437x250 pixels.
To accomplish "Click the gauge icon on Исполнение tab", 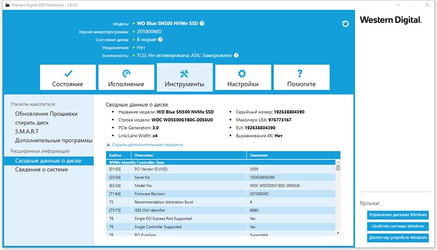I will 127,74.
